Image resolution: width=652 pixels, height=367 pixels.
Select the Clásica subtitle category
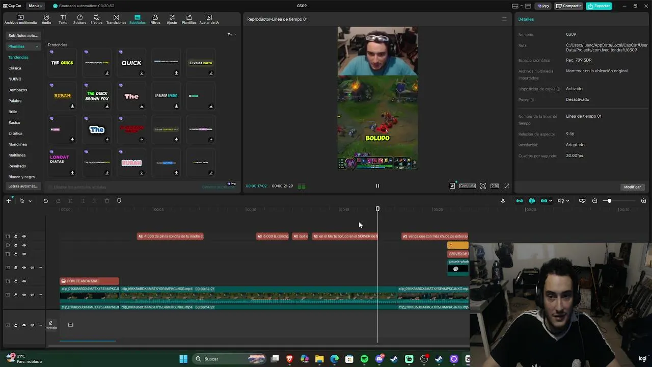tap(15, 68)
